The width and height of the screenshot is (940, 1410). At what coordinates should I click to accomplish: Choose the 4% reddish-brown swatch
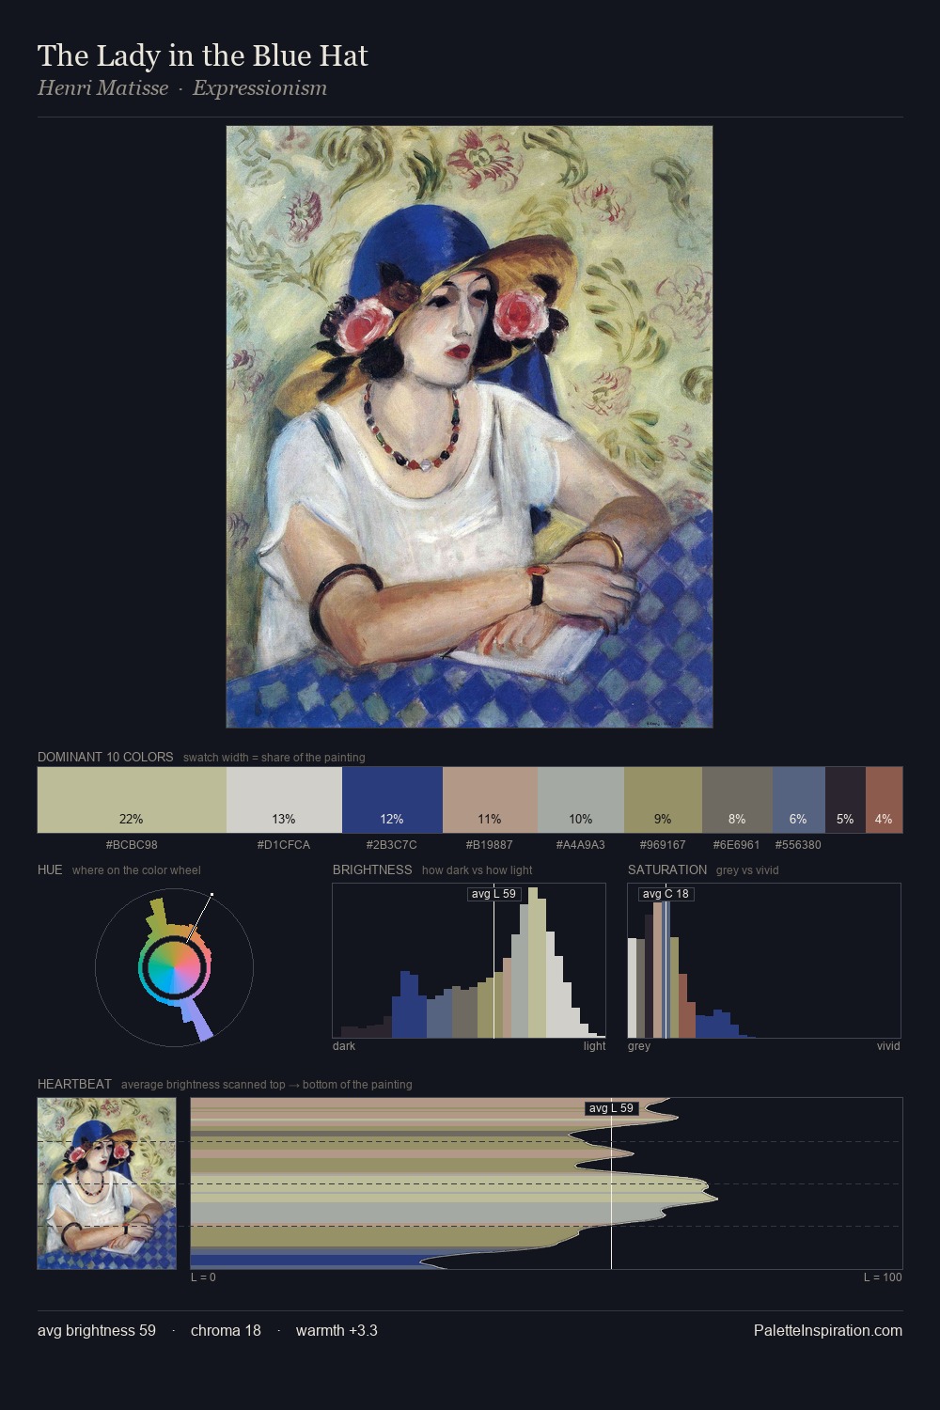tap(884, 800)
